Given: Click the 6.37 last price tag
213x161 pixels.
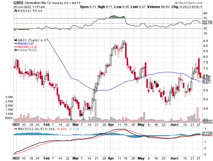Looking at the screenshot, I should coord(206,77).
